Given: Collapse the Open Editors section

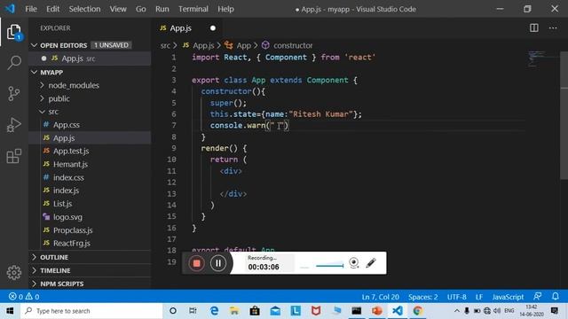Looking at the screenshot, I should 34,45.
